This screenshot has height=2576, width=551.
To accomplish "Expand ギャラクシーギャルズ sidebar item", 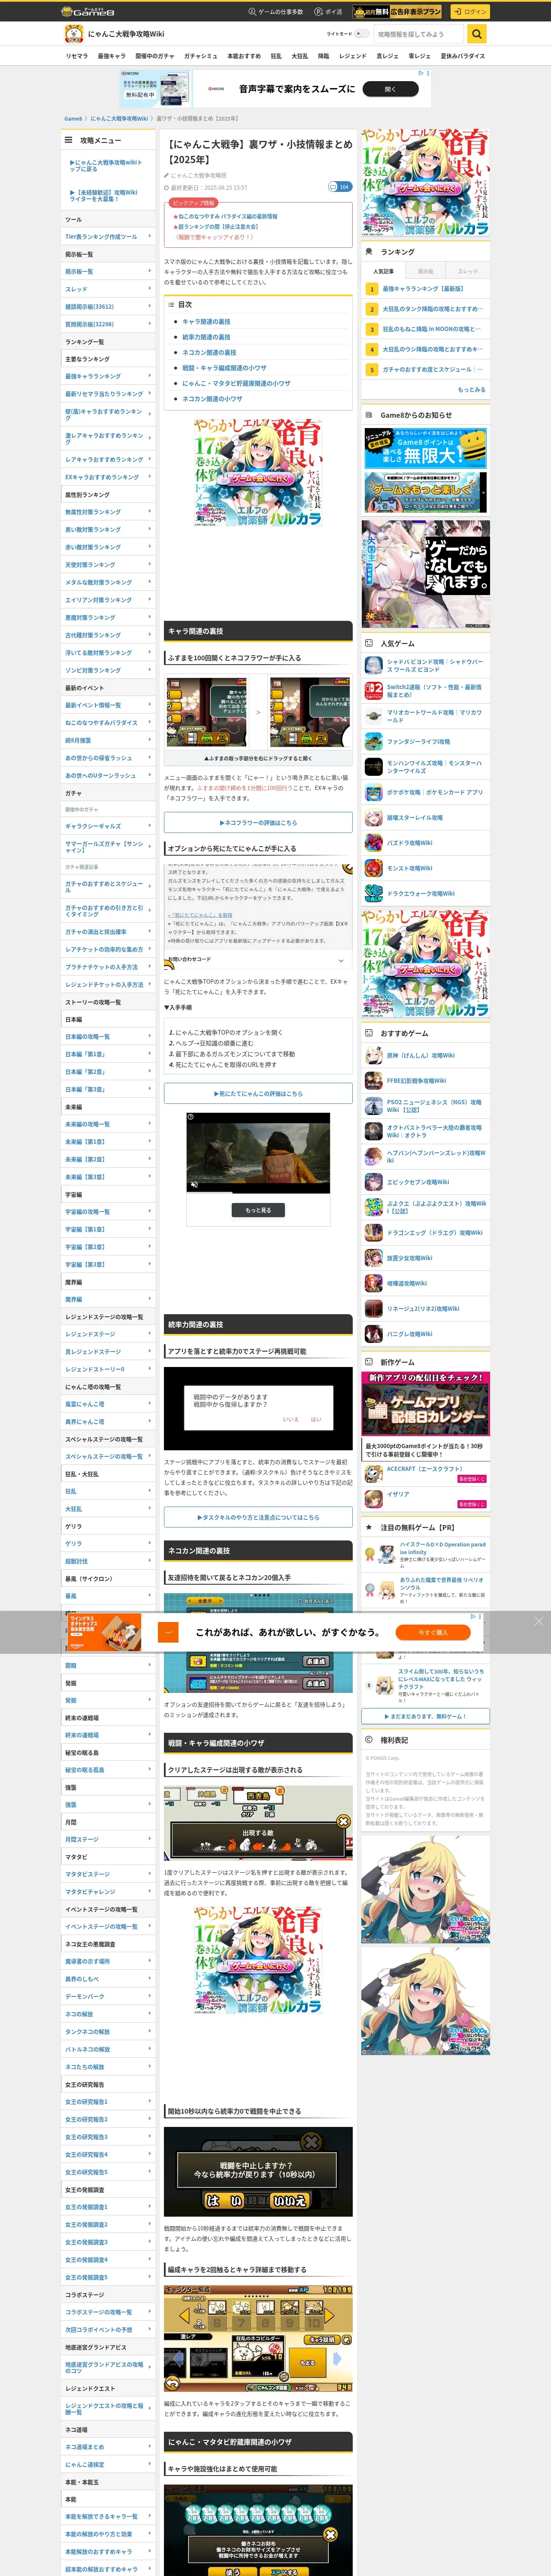I will 108,826.
